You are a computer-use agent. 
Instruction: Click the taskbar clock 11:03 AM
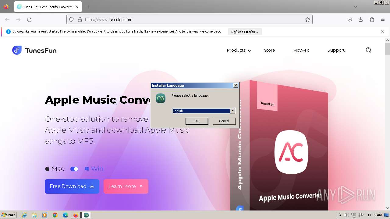point(374,215)
